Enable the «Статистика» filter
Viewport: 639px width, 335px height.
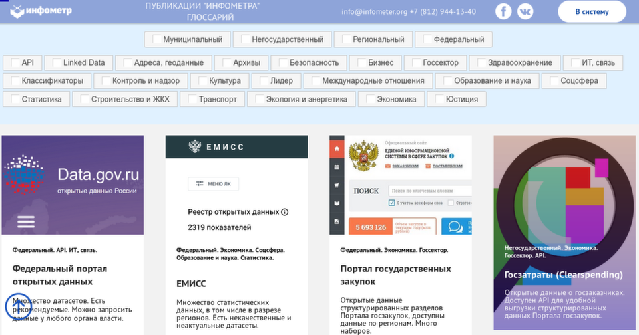coord(15,99)
